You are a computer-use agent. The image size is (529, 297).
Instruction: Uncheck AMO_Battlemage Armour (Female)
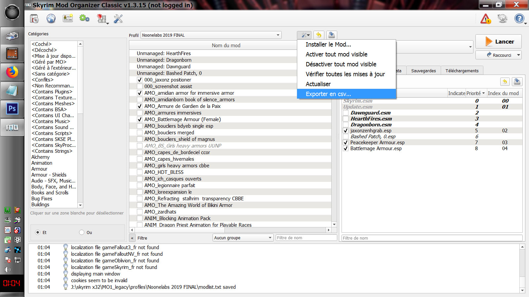tap(140, 119)
